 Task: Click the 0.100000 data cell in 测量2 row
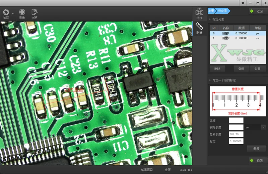tap(241, 38)
